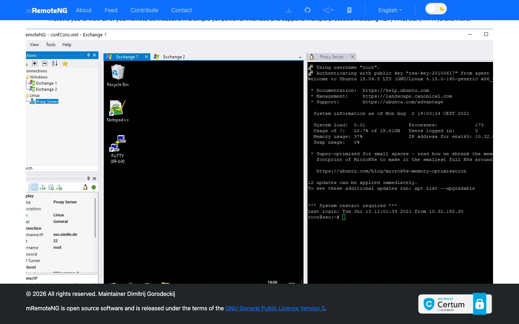Switch to the Exchange 1 tab

pyautogui.click(x=127, y=57)
